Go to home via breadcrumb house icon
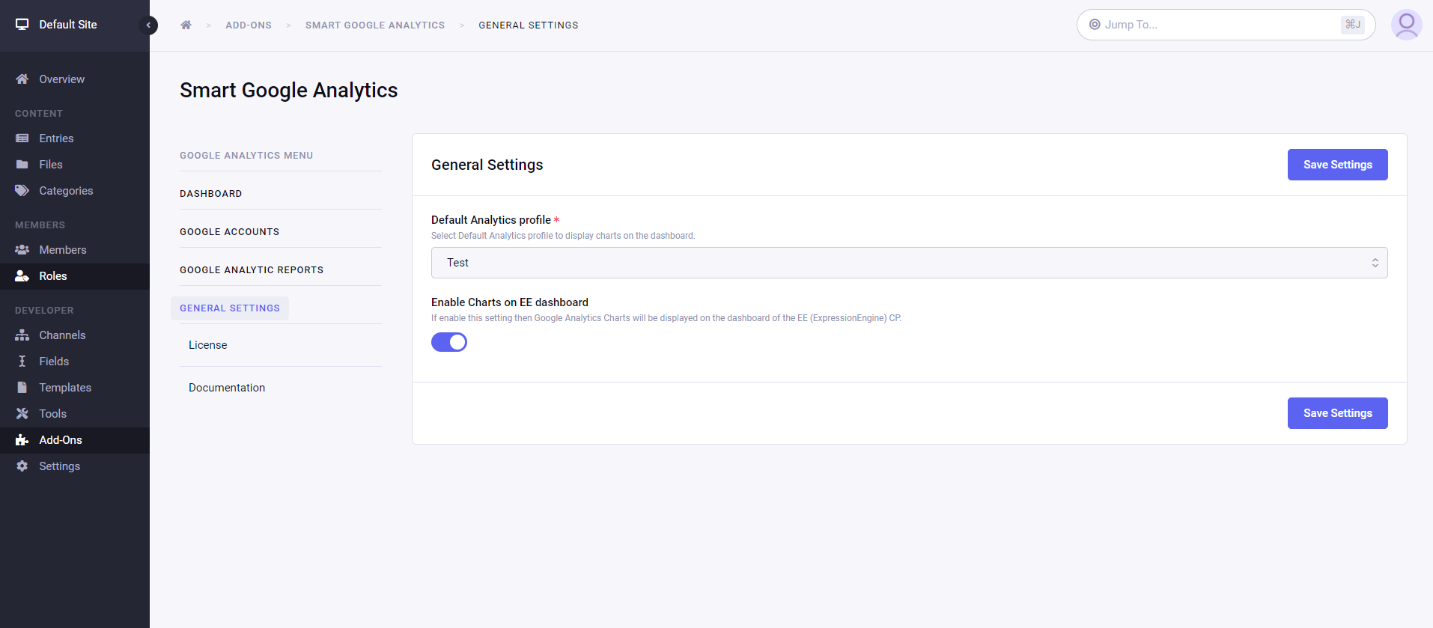 pos(186,25)
